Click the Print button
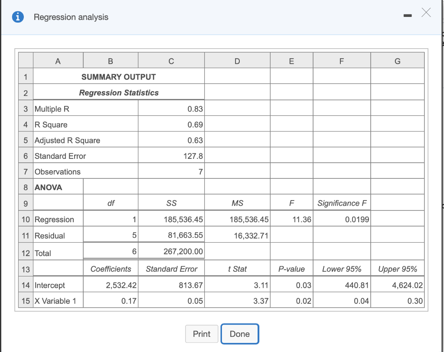Screen dimensions: 444x352 [202, 334]
